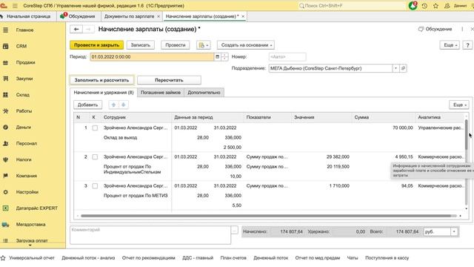Open the Продажи section icon
This screenshot has width=474, height=267.
5,62
